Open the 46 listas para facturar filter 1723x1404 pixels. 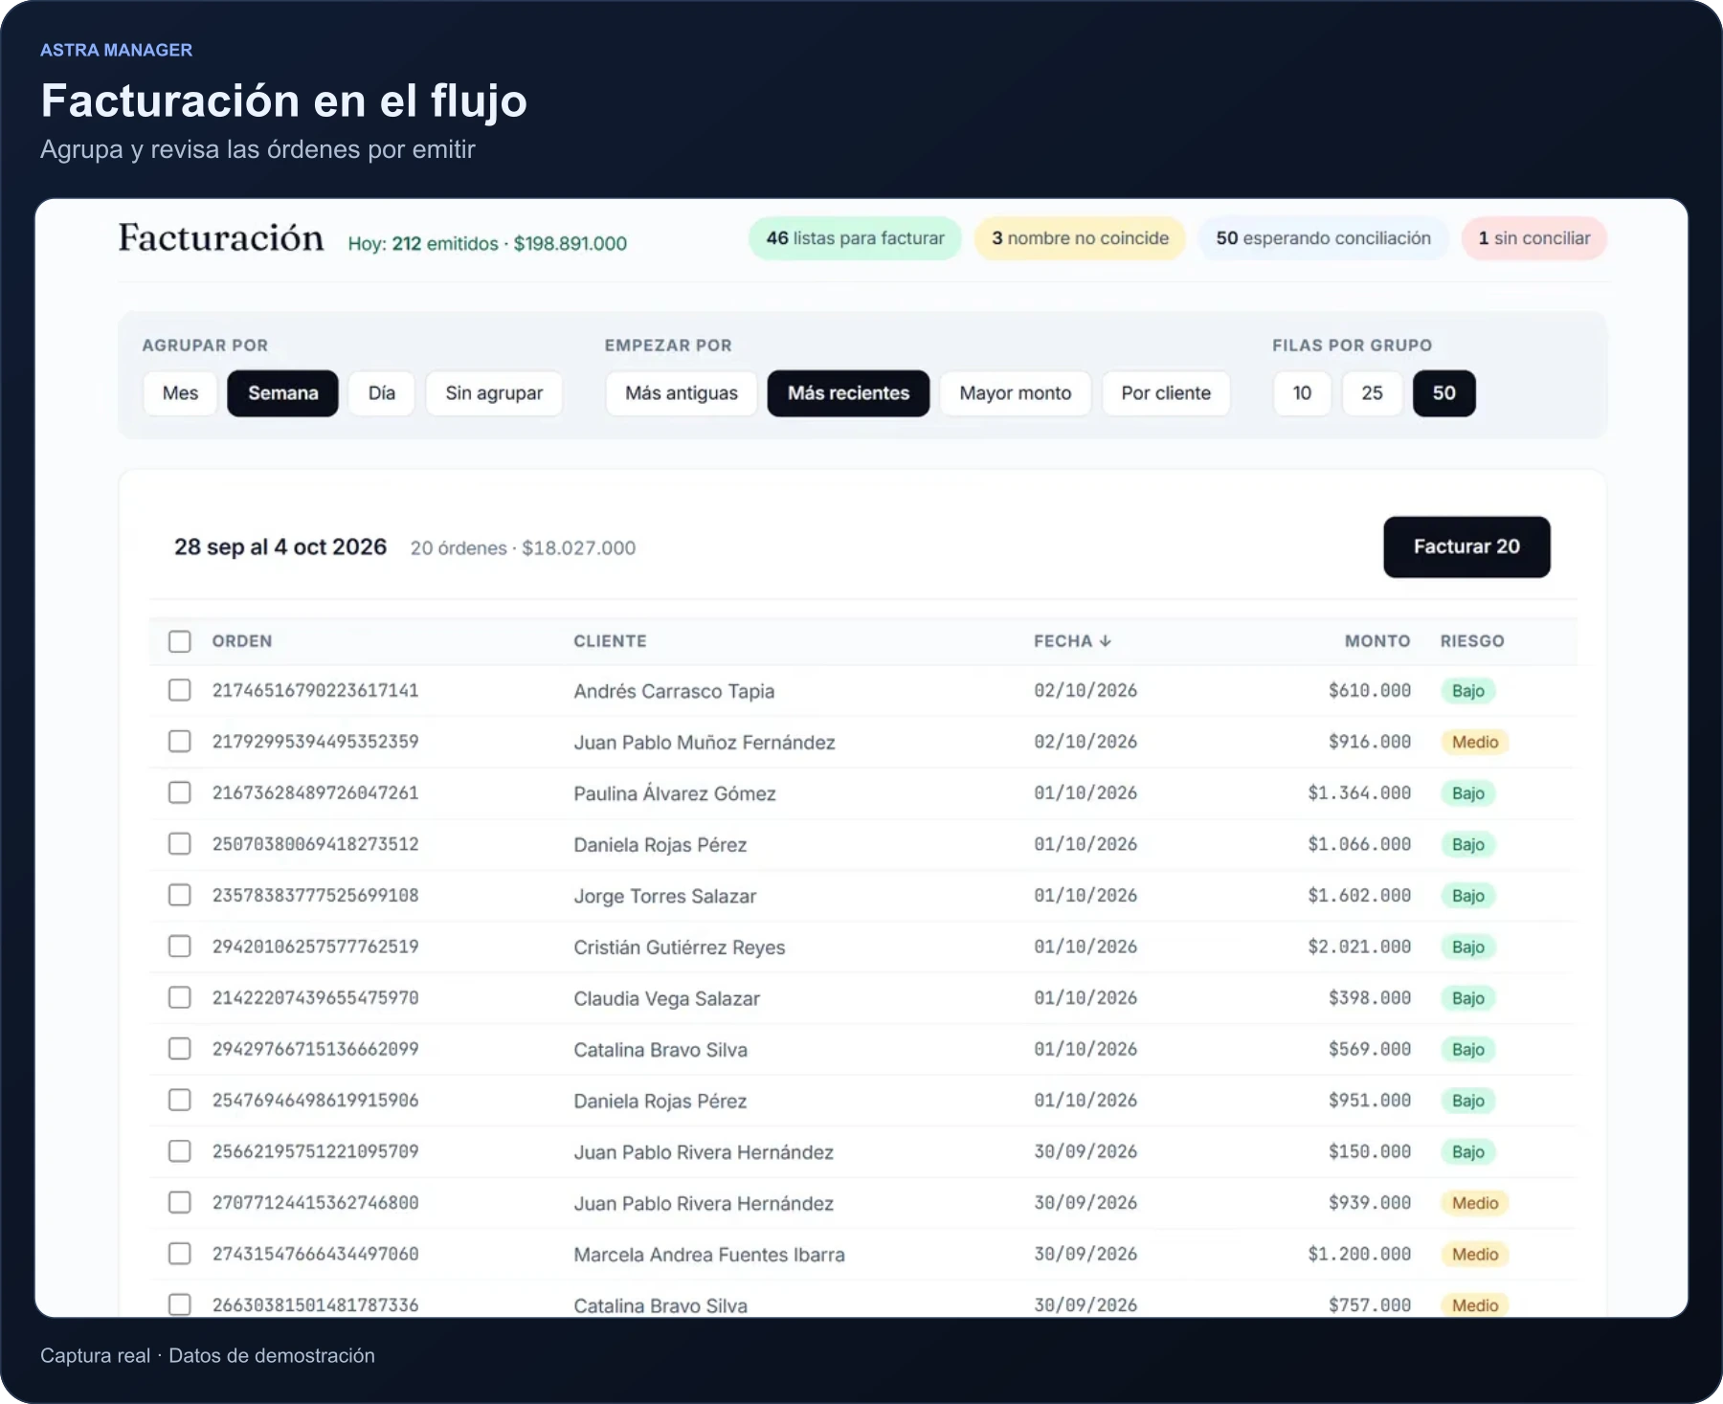[855, 238]
